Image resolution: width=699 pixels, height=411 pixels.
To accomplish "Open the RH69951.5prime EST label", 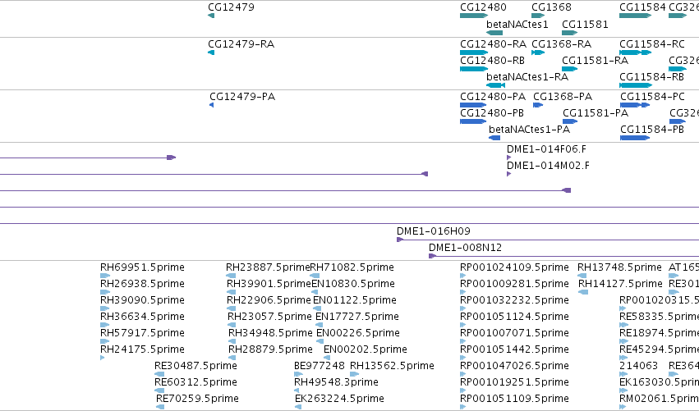I will point(142,267).
